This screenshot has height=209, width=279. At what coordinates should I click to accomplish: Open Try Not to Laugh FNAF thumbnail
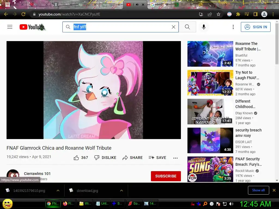[210, 83]
